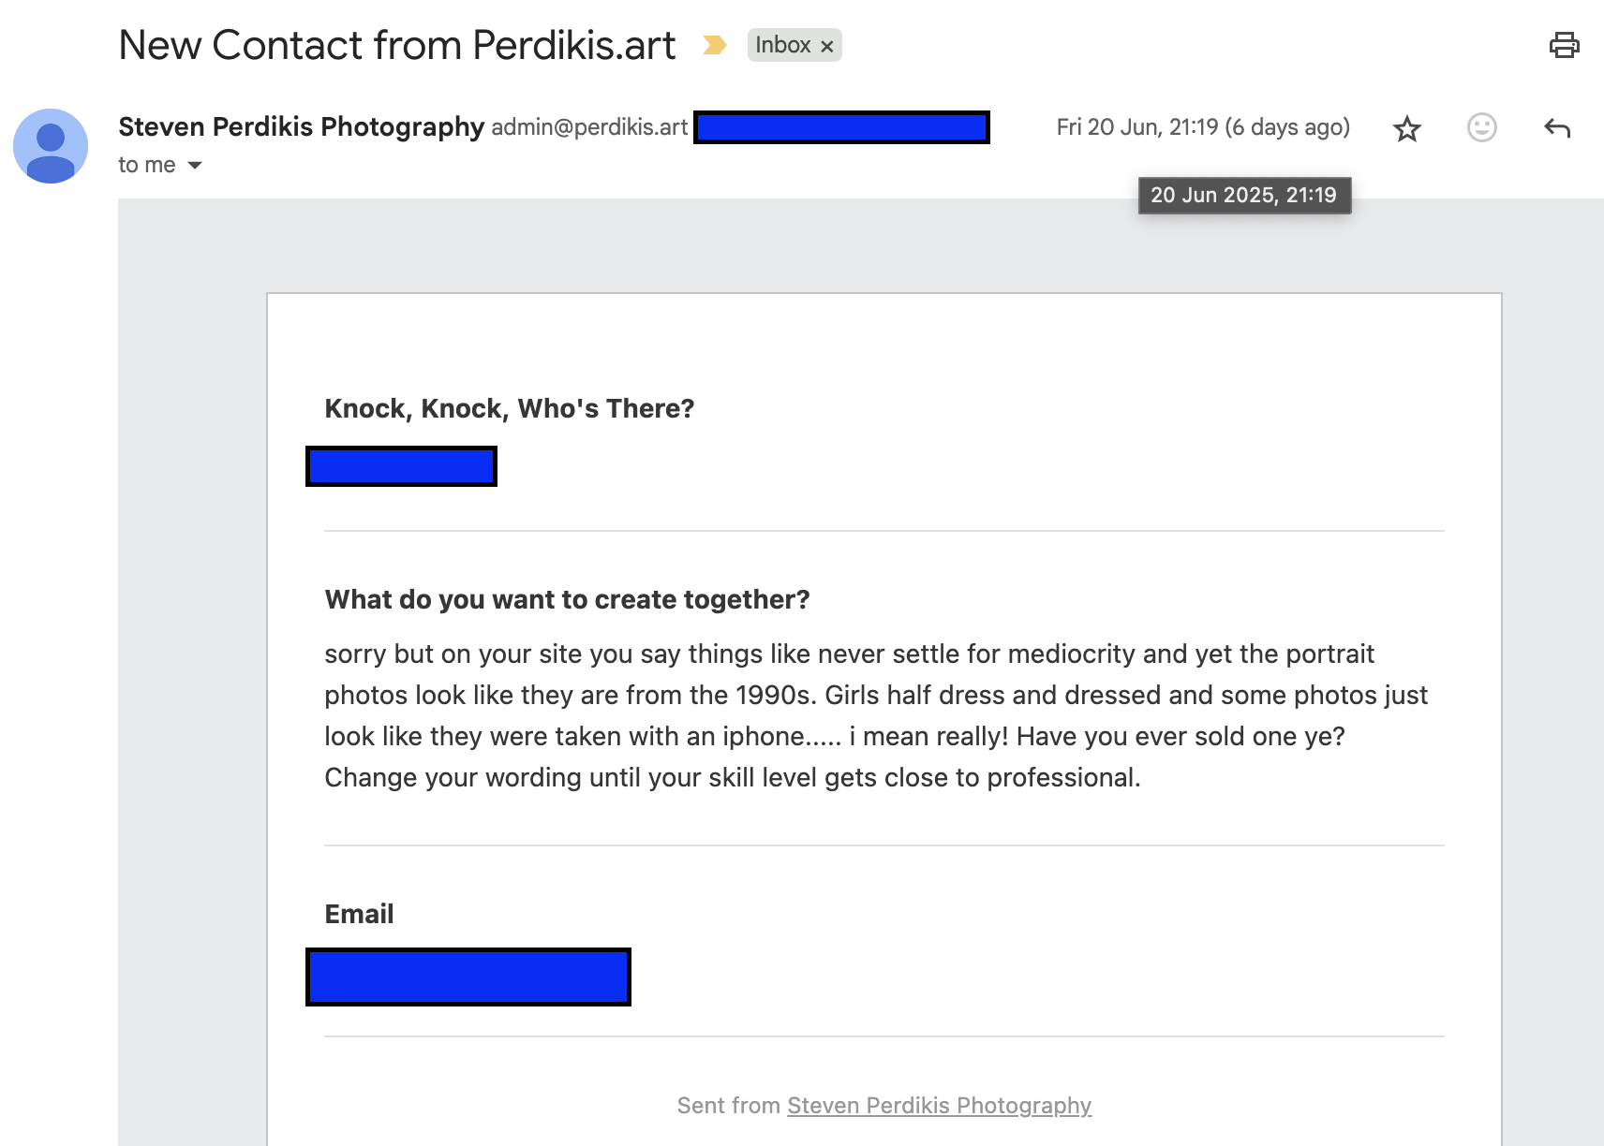The image size is (1604, 1146).
Task: Click inside the message body paragraph text
Action: click(876, 715)
